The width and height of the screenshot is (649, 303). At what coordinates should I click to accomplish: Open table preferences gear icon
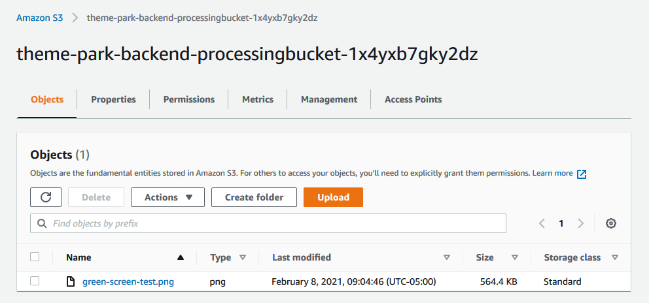pos(611,223)
